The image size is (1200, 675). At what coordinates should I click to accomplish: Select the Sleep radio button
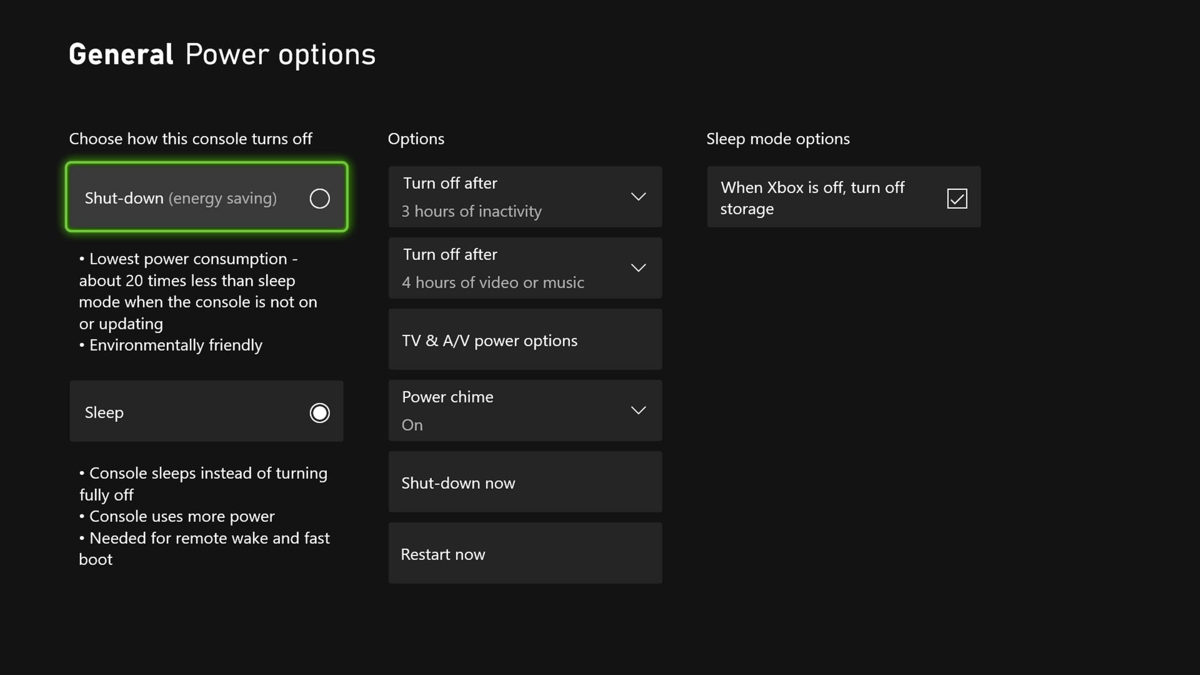pos(319,412)
